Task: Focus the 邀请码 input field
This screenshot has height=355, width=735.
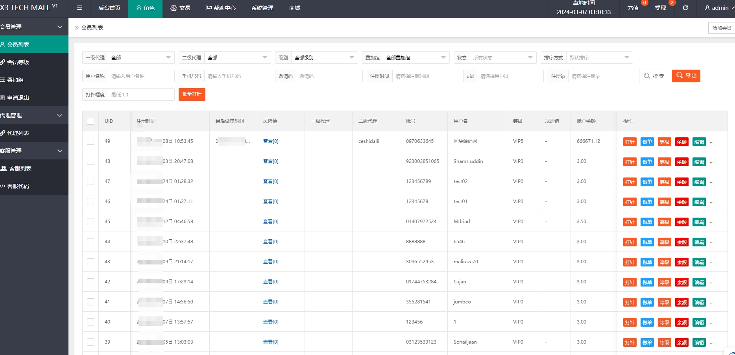Action: click(329, 76)
